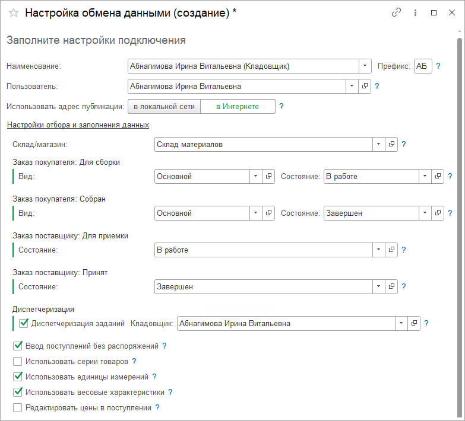Enable Редактировать цены в поступлении checkbox
The image size is (465, 421).
[x=18, y=407]
